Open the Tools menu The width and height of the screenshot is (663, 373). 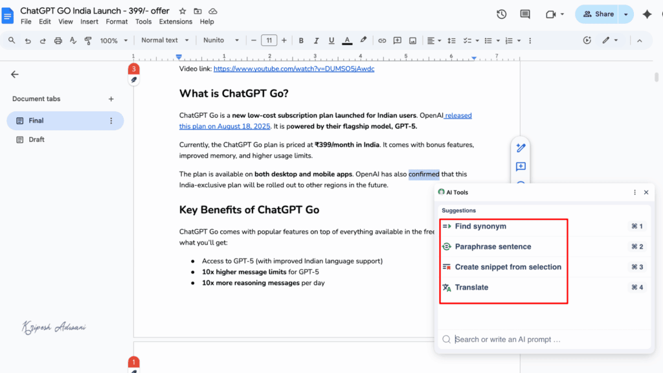(143, 21)
